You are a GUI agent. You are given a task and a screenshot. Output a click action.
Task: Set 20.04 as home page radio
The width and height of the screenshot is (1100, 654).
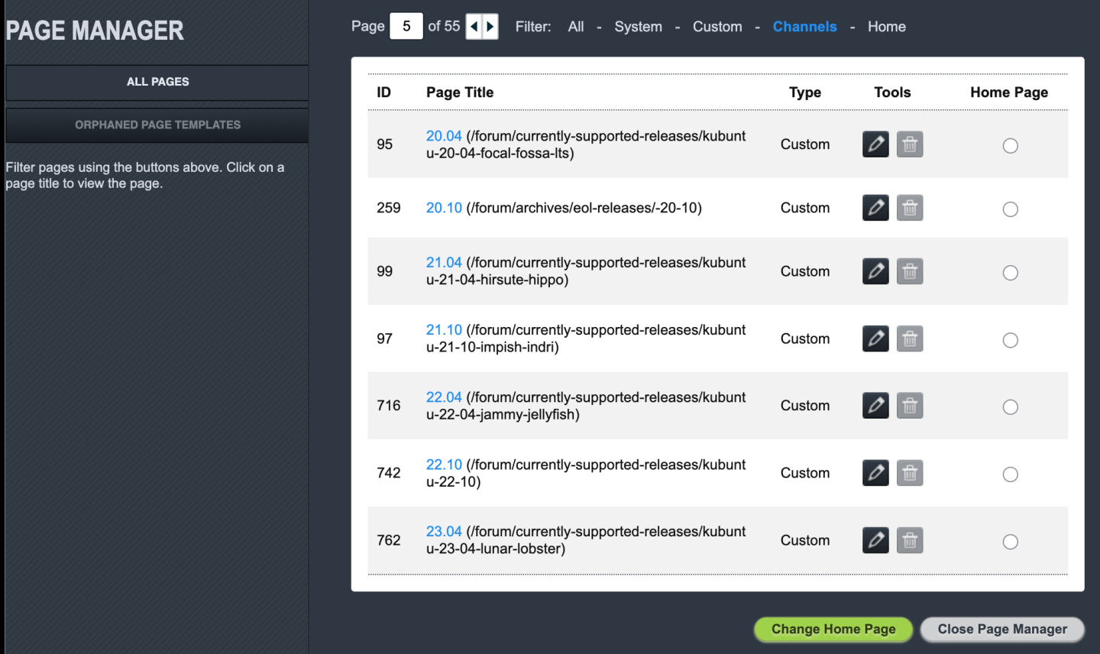click(1010, 145)
